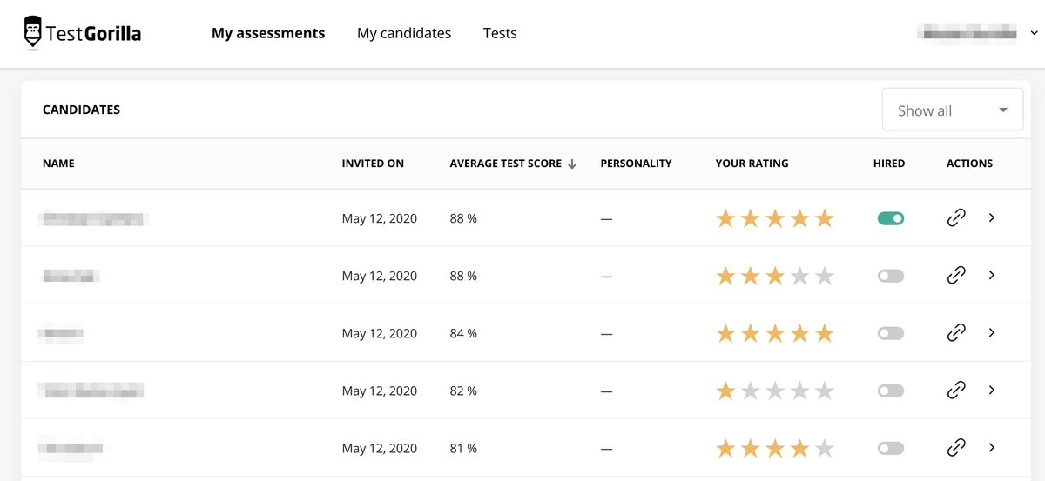Click link icon for the 81 % candidate
The image size is (1045, 481).
(956, 448)
